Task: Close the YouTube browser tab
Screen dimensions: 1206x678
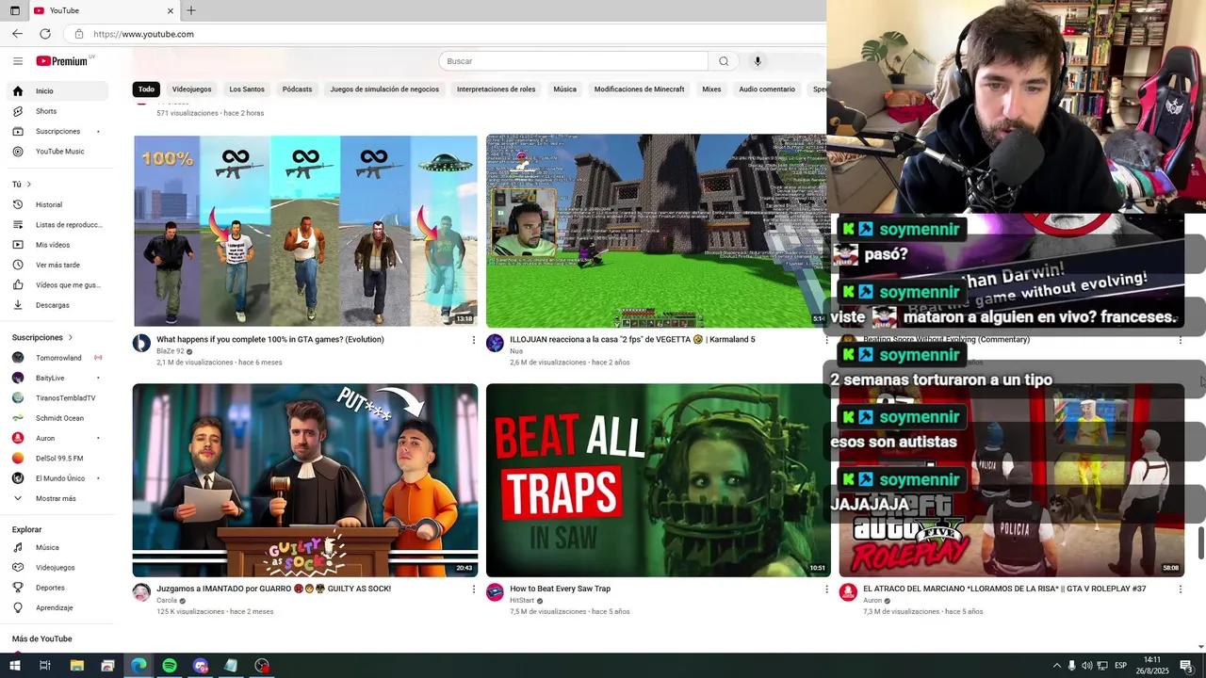Action: (x=171, y=10)
